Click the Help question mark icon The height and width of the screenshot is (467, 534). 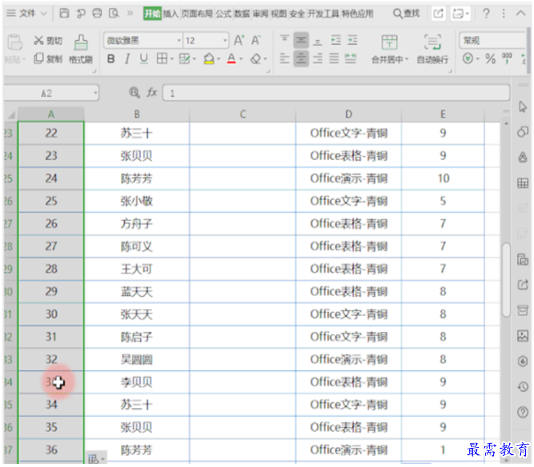tap(487, 14)
